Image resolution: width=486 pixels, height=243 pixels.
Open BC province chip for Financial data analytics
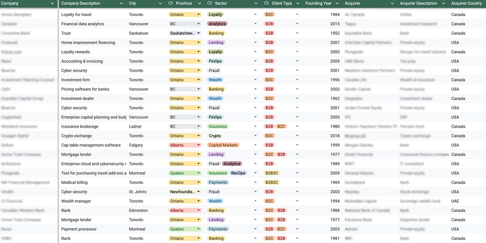click(185, 24)
